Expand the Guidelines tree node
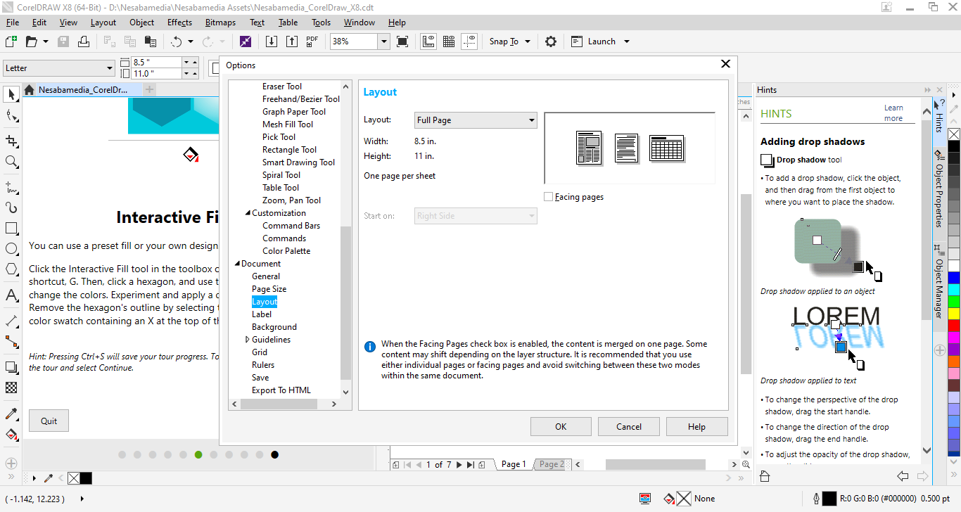961x512 pixels. [x=247, y=340]
